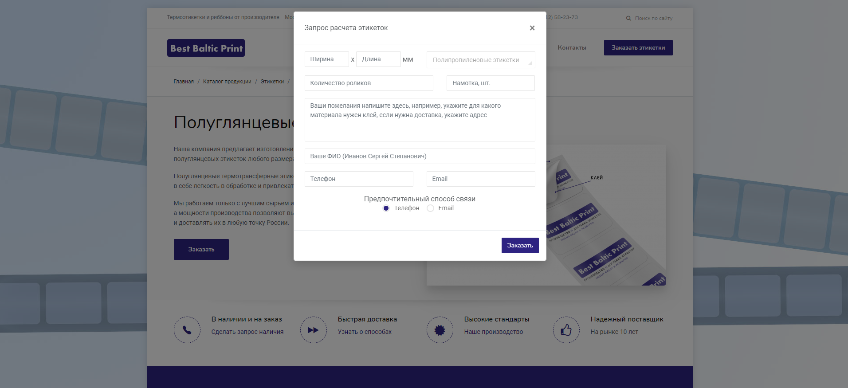Click the fast-forward delivery icon
The image size is (848, 388).
(313, 330)
